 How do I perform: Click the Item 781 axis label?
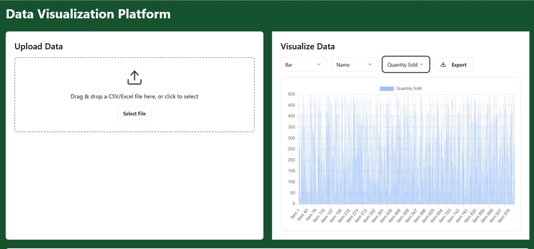click(461, 215)
